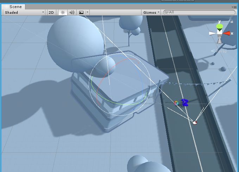Image resolution: width=239 pixels, height=172 pixels.
Task: Open Scene panel options menu
Action: [234, 7]
